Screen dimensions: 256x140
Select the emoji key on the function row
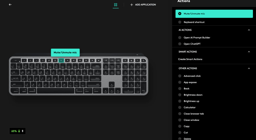click(x=55, y=60)
